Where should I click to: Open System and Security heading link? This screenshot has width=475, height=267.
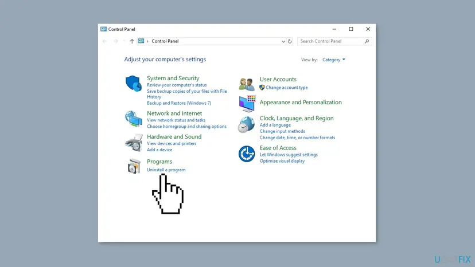click(x=173, y=78)
